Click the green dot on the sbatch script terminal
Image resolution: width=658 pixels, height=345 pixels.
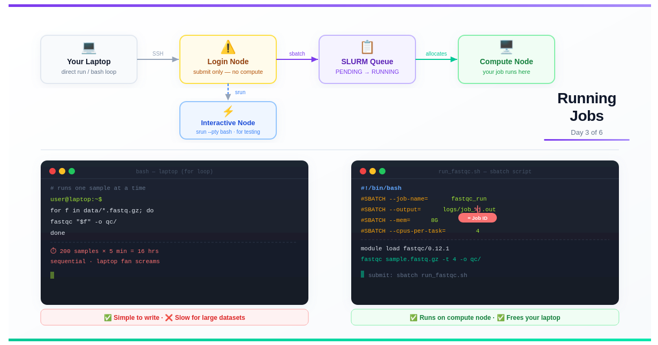click(382, 171)
